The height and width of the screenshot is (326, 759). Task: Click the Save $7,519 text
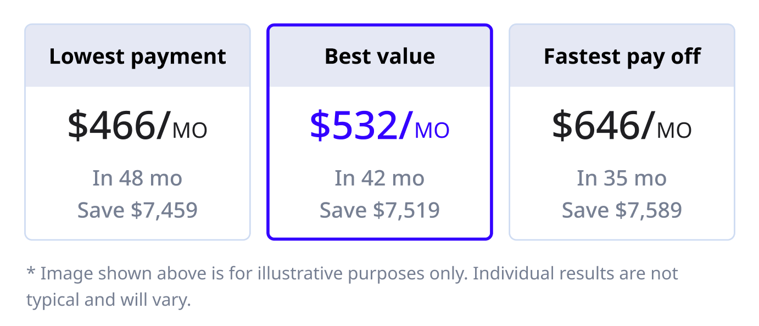pos(379,210)
